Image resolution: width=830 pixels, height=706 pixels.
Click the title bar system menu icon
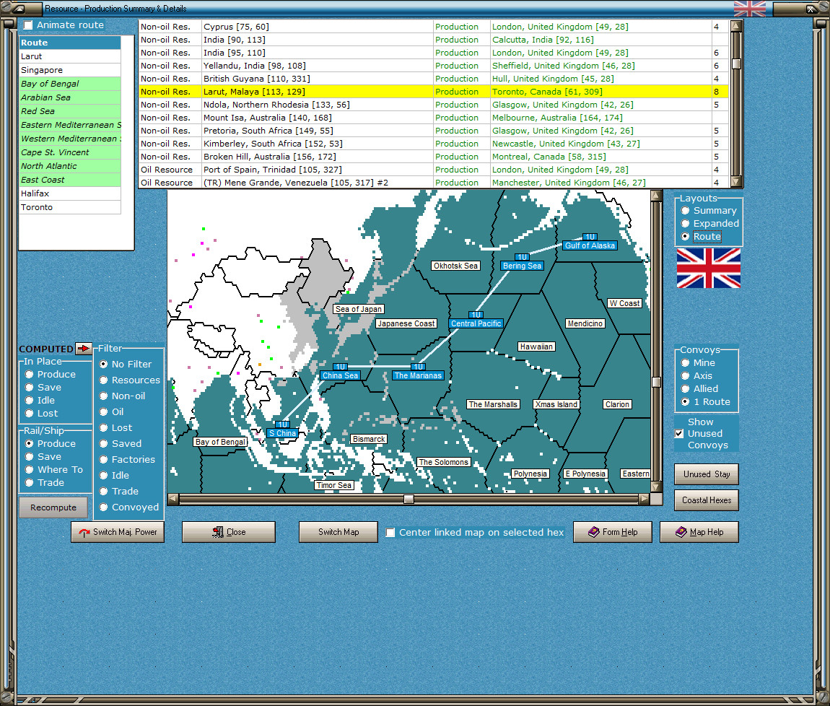(19, 9)
